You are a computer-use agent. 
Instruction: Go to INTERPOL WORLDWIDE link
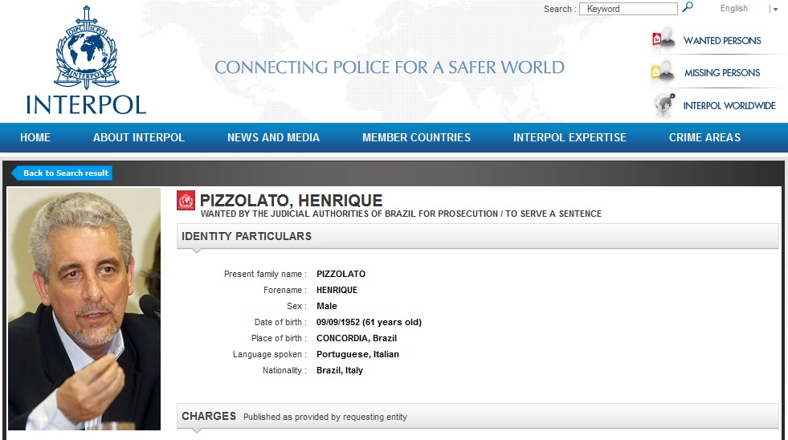tap(729, 106)
